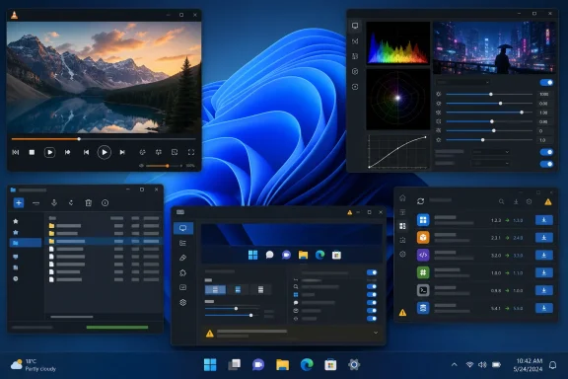Download the update for the terminal app
The image size is (568, 379).
543,290
